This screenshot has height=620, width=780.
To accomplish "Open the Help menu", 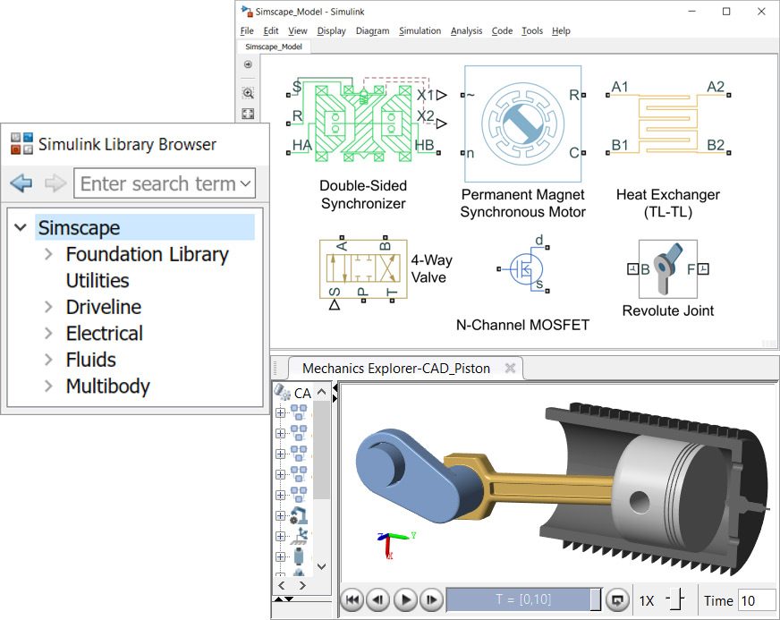I will click(561, 30).
